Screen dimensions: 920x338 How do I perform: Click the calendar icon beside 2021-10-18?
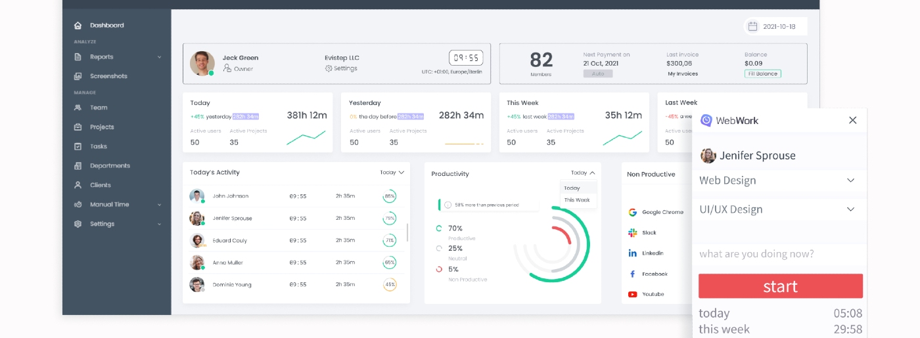753,27
